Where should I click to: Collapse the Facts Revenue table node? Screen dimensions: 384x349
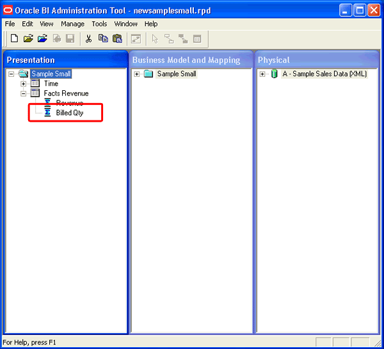(x=23, y=93)
